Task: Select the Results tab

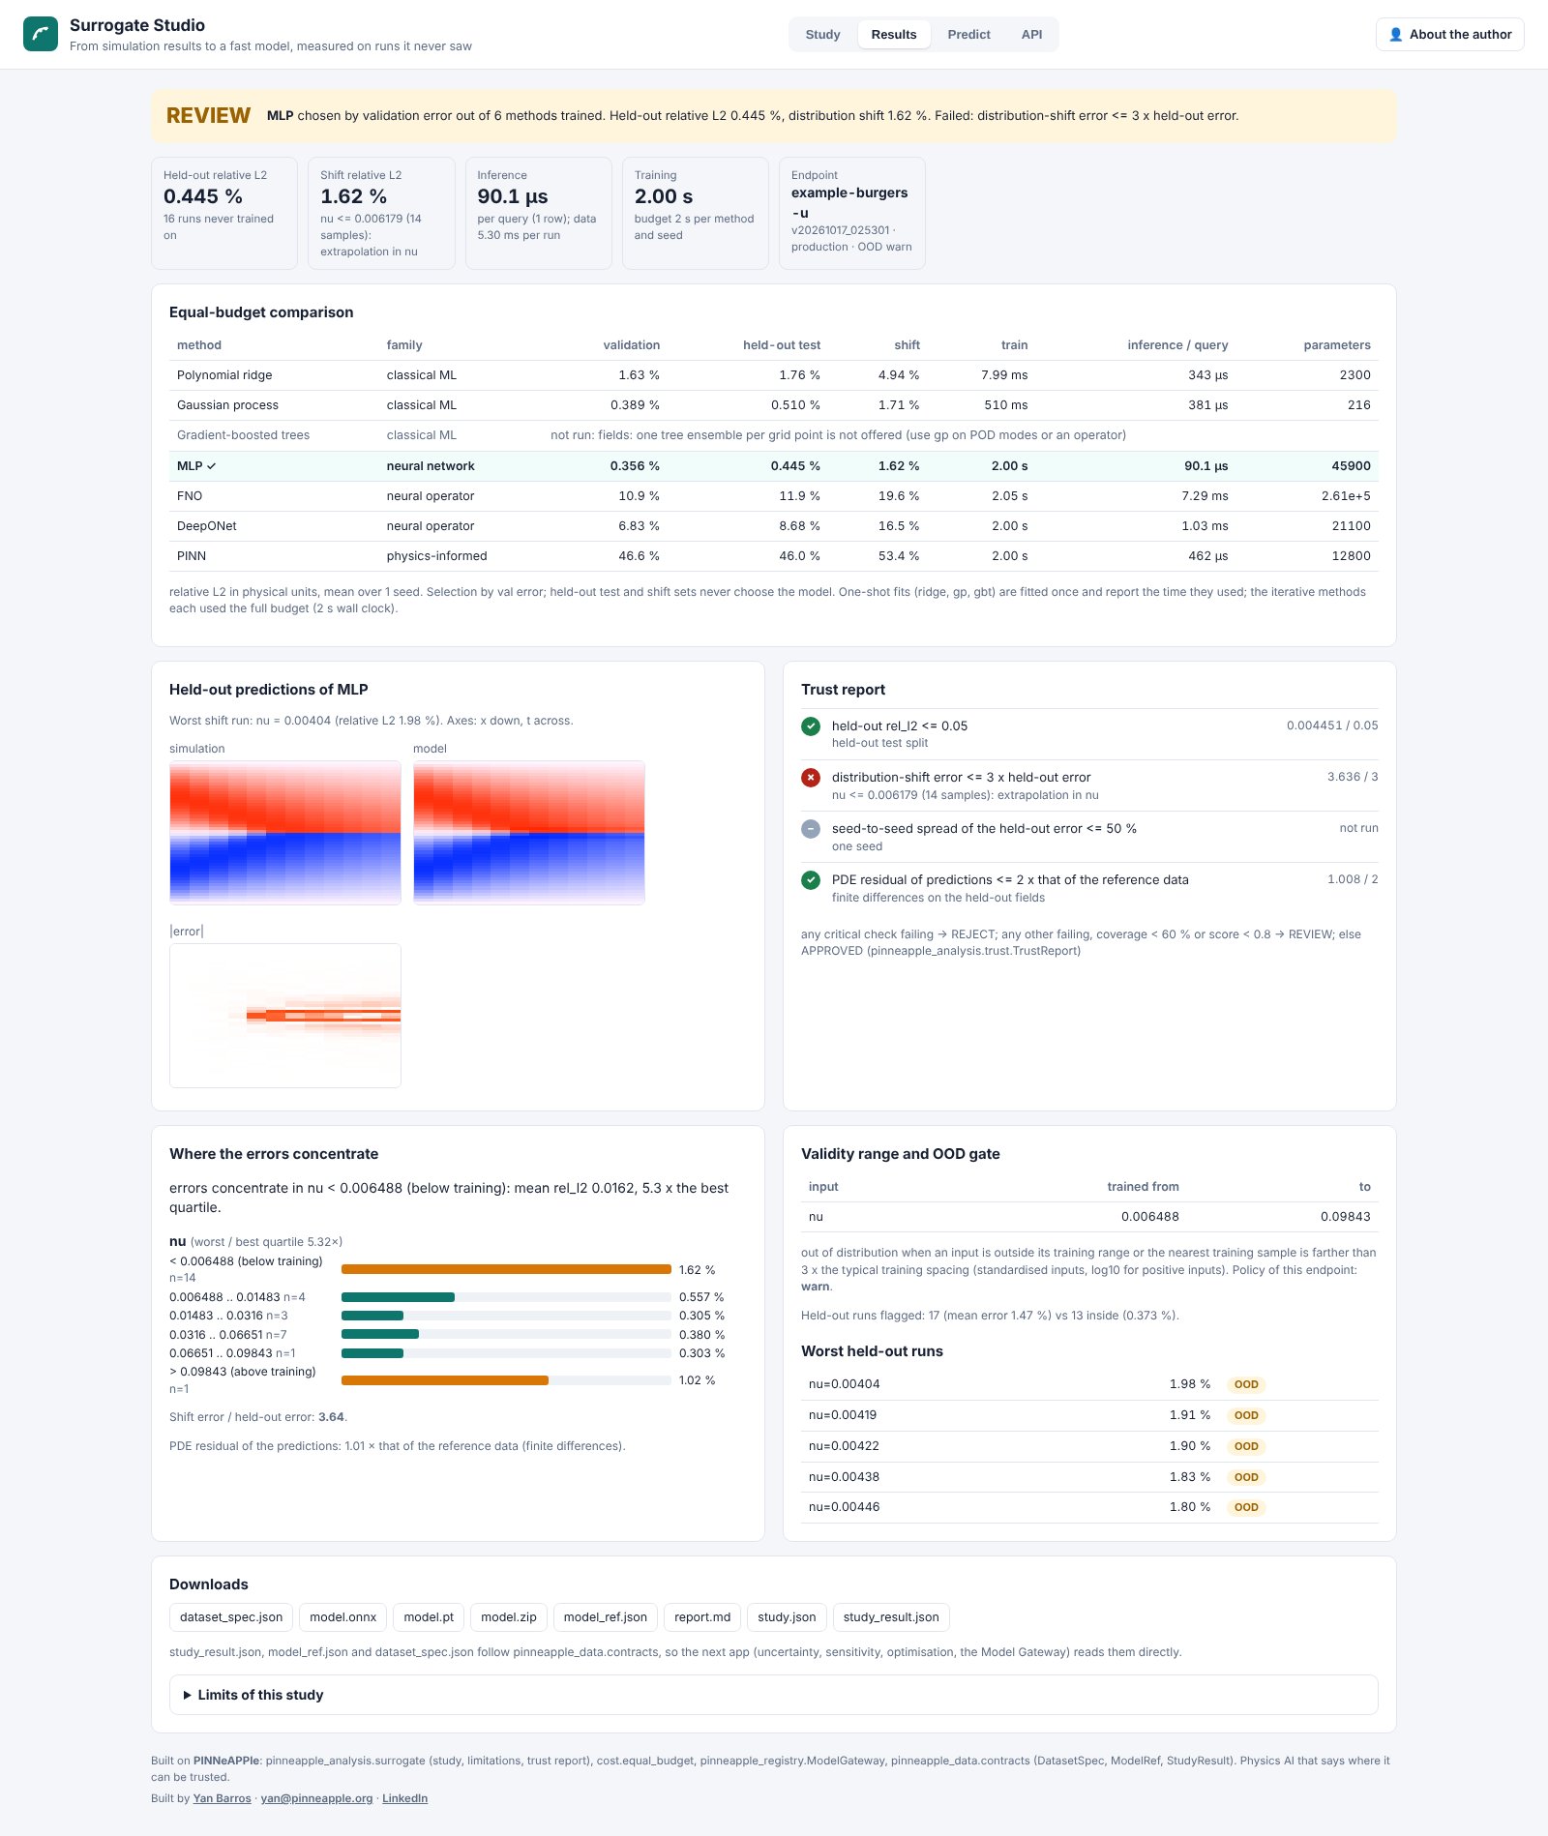Action: [893, 35]
